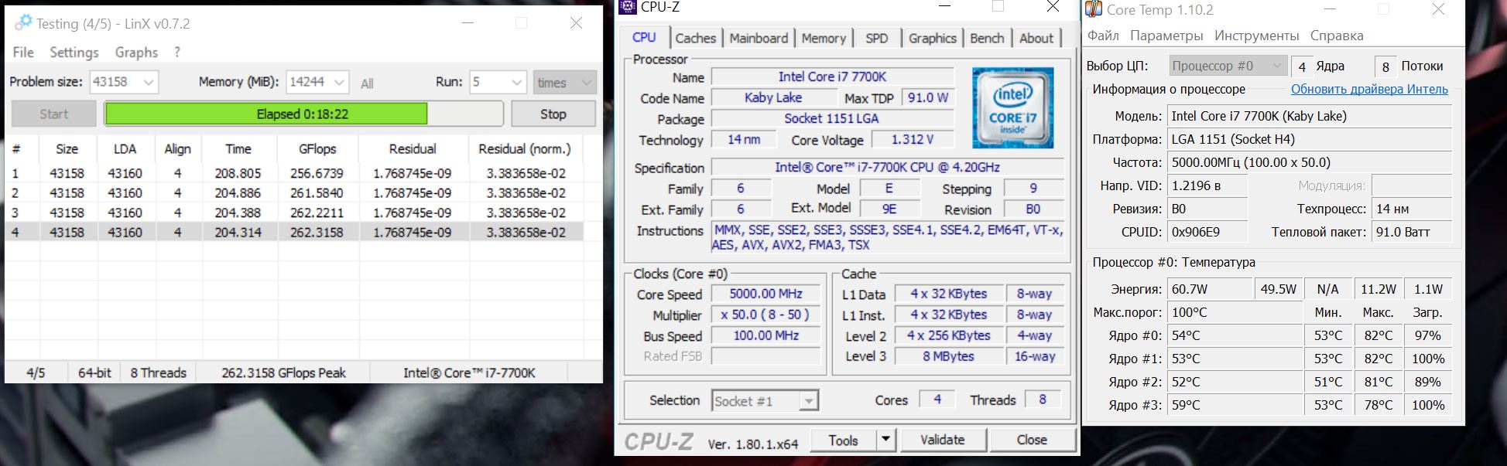
Task: Open the Settings menu in LinX
Action: (74, 52)
